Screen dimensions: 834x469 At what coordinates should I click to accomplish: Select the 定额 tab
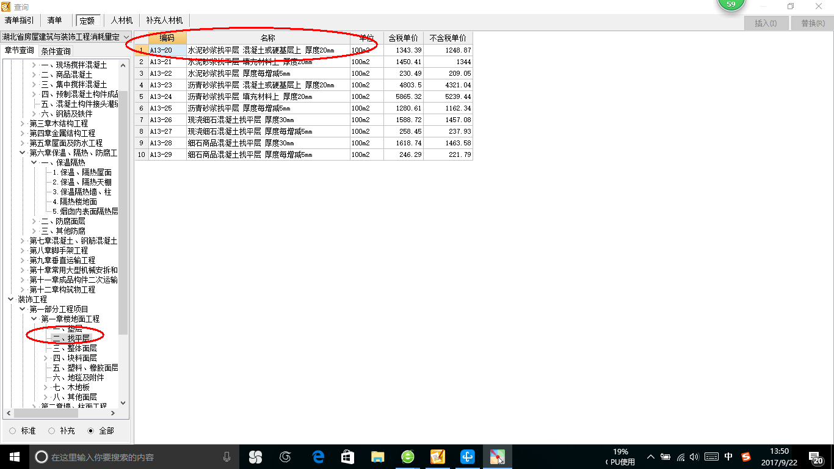[x=87, y=20]
